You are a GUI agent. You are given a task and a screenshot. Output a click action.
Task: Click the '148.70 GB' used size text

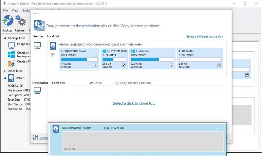coord(136,64)
